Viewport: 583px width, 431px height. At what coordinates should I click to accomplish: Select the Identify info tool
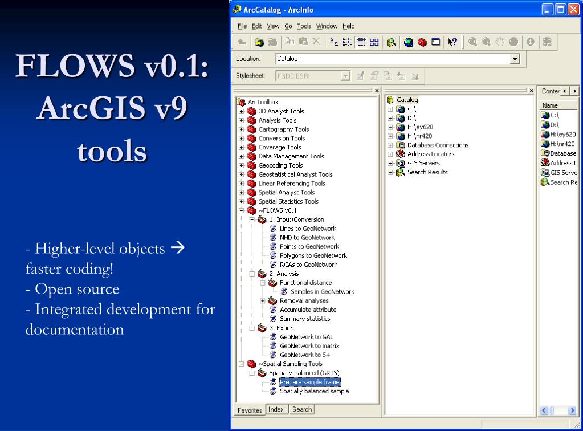tap(531, 42)
